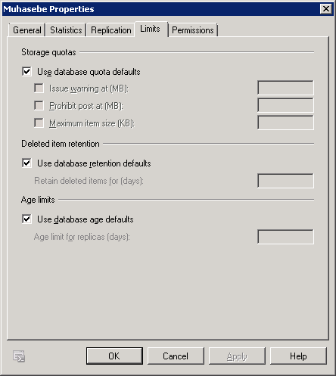Toggle Issue warning at (MB) checkbox

tap(39, 89)
